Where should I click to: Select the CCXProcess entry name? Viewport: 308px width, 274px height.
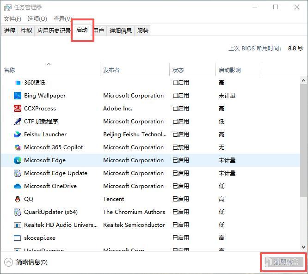(x=40, y=109)
